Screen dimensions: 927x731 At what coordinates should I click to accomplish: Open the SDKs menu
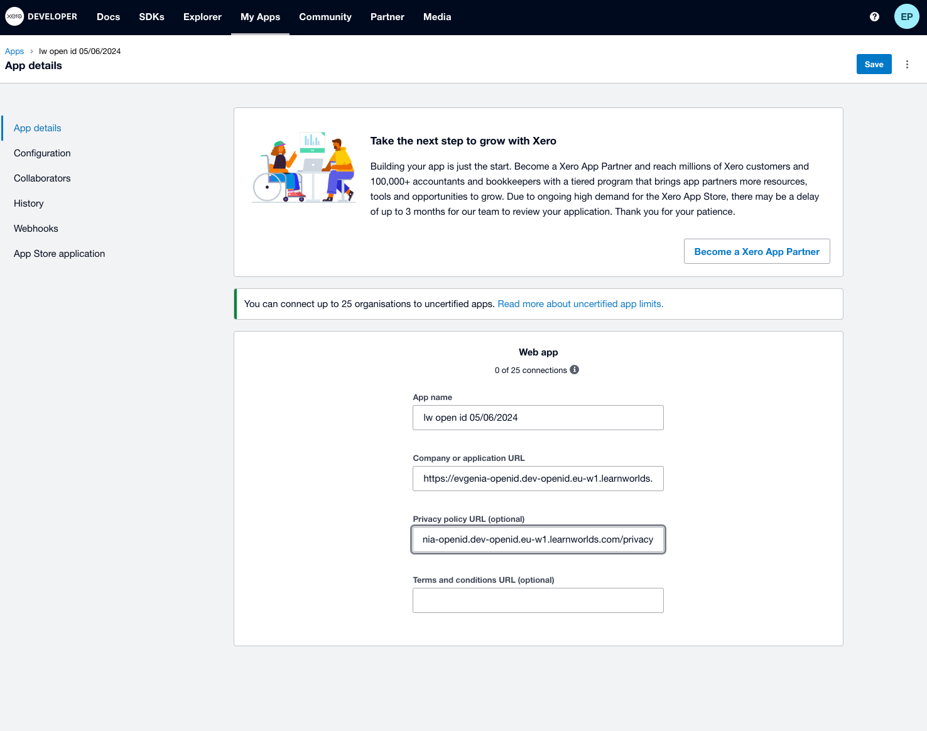point(151,17)
